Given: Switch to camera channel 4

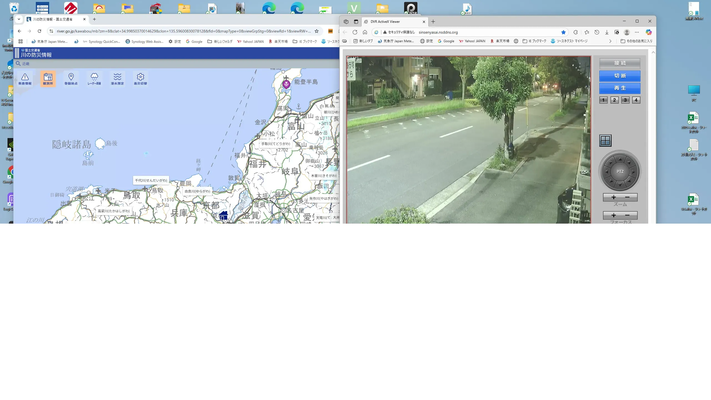Looking at the screenshot, I should point(636,100).
